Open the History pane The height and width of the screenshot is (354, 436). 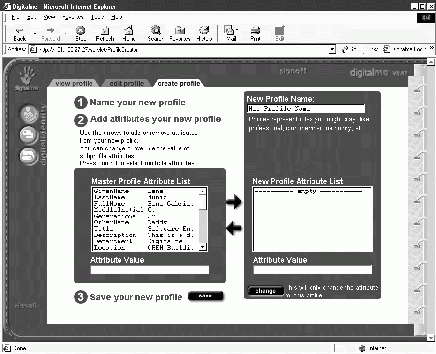(204, 34)
